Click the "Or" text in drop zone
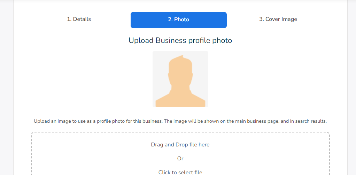This screenshot has width=356, height=175. [x=180, y=159]
